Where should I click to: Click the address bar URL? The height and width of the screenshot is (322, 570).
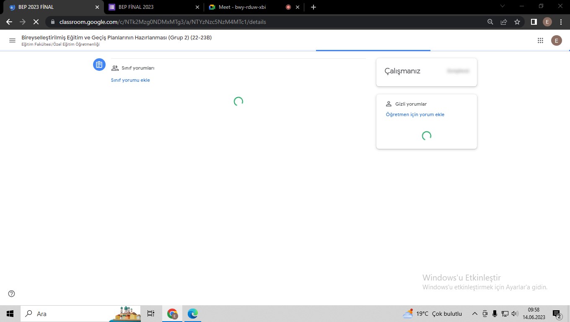coord(163,22)
